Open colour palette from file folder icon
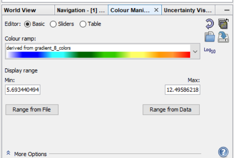 pos(210,37)
